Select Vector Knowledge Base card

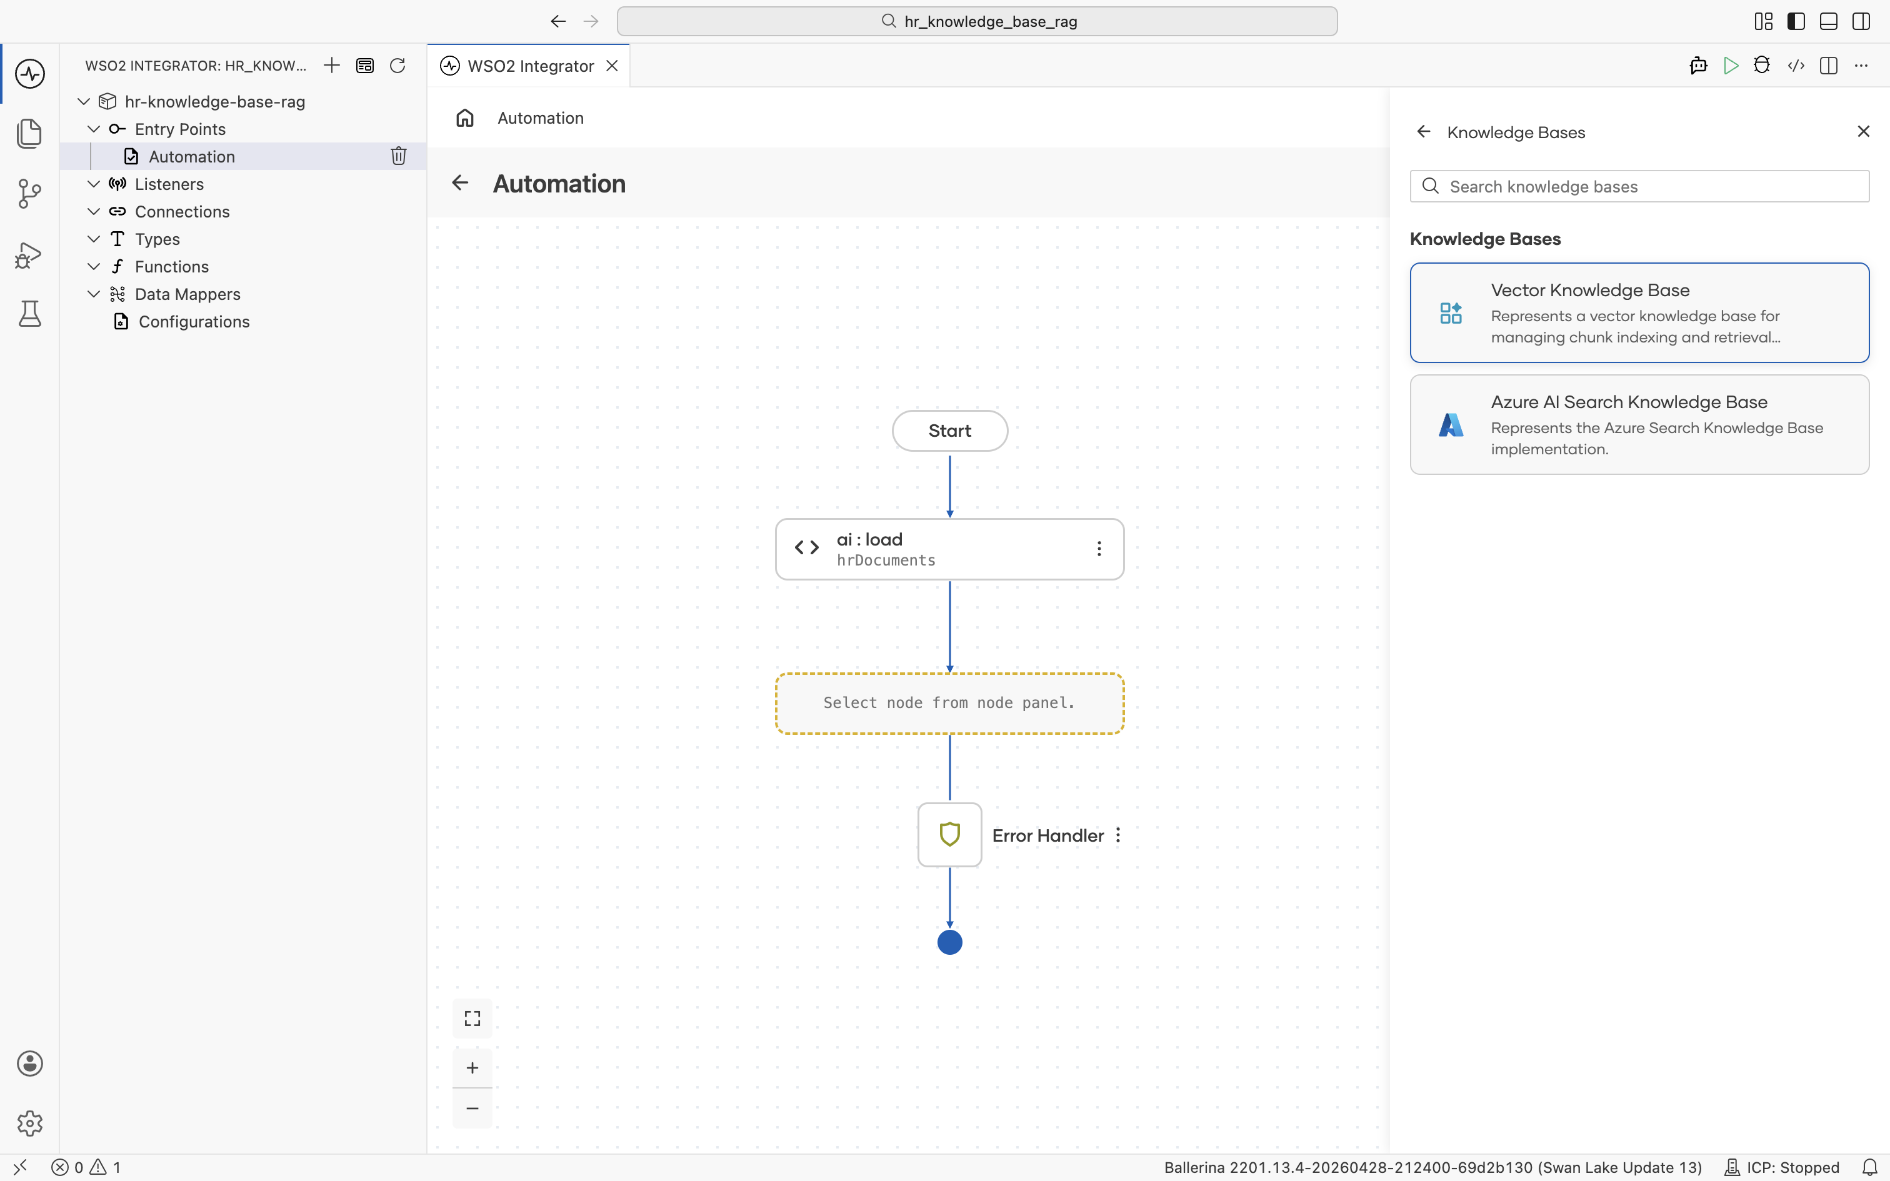click(1639, 312)
